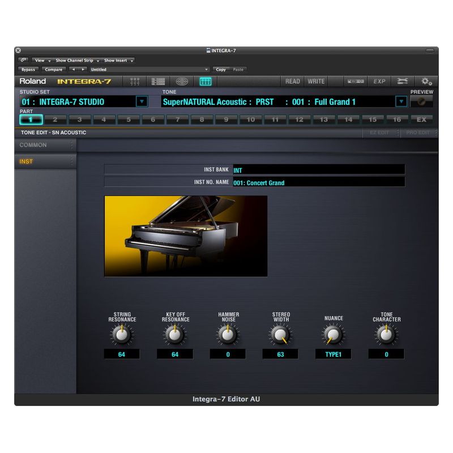Image resolution: width=453 pixels, height=453 pixels.
Task: Click the tone name Full Grand 1
Action: pos(335,102)
